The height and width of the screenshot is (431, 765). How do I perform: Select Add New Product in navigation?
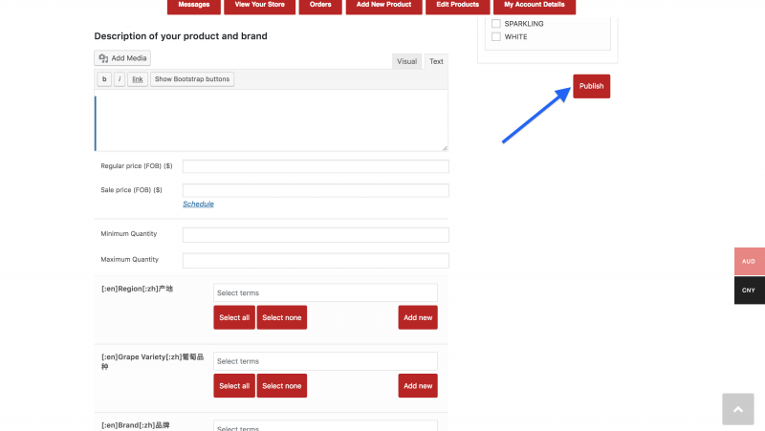coord(384,6)
